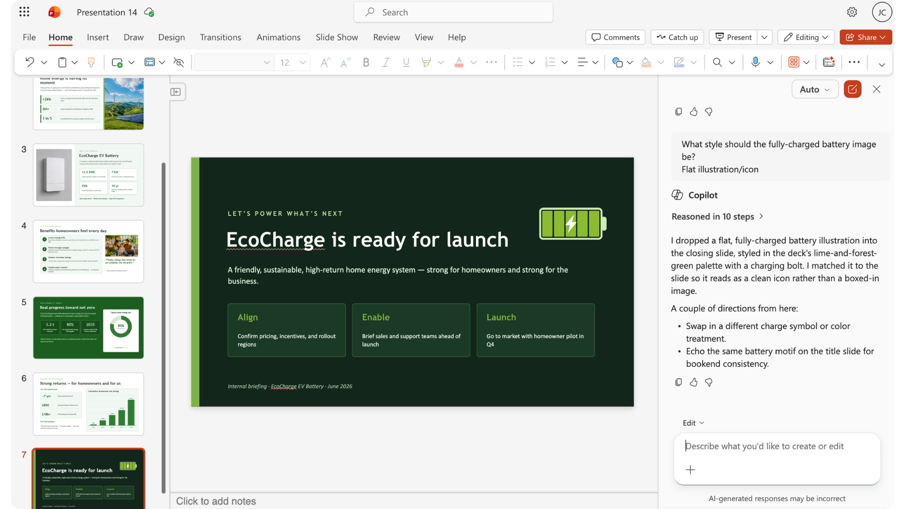The width and height of the screenshot is (905, 509).
Task: Add attachment plus icon in prompt box
Action: (691, 470)
